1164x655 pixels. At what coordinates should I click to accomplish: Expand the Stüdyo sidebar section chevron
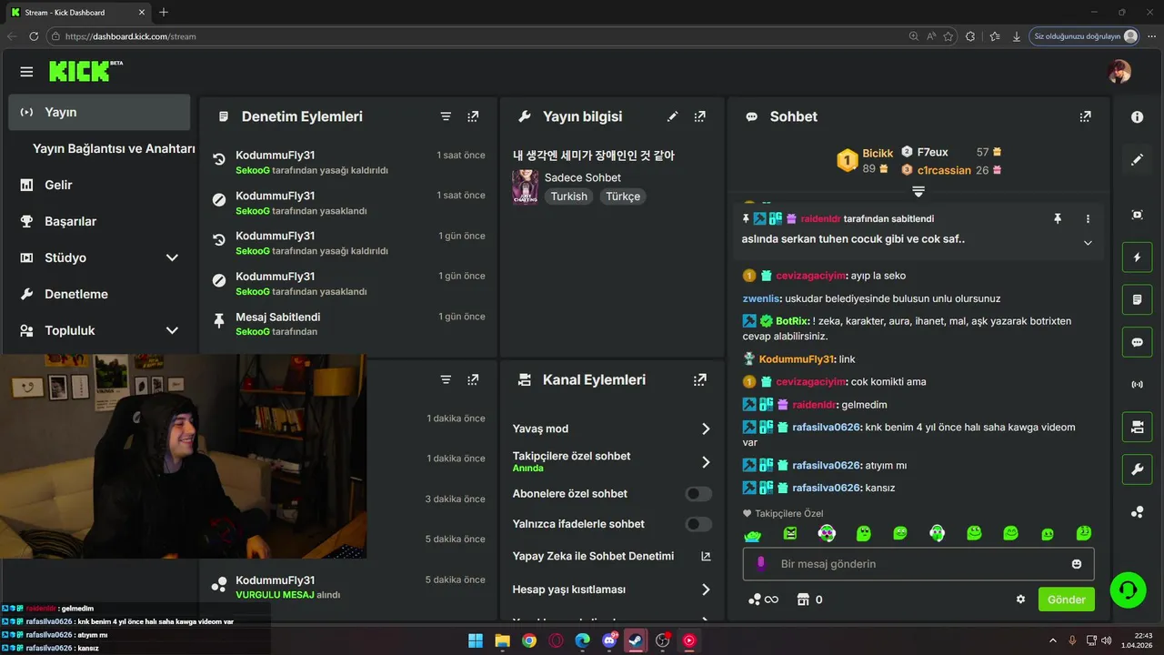point(172,257)
